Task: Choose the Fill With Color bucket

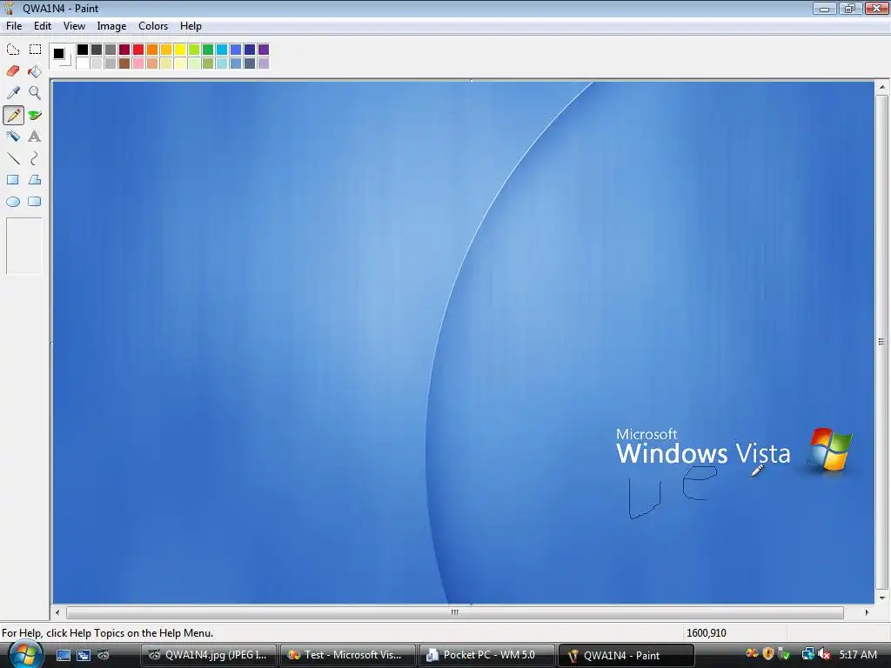Action: point(35,71)
